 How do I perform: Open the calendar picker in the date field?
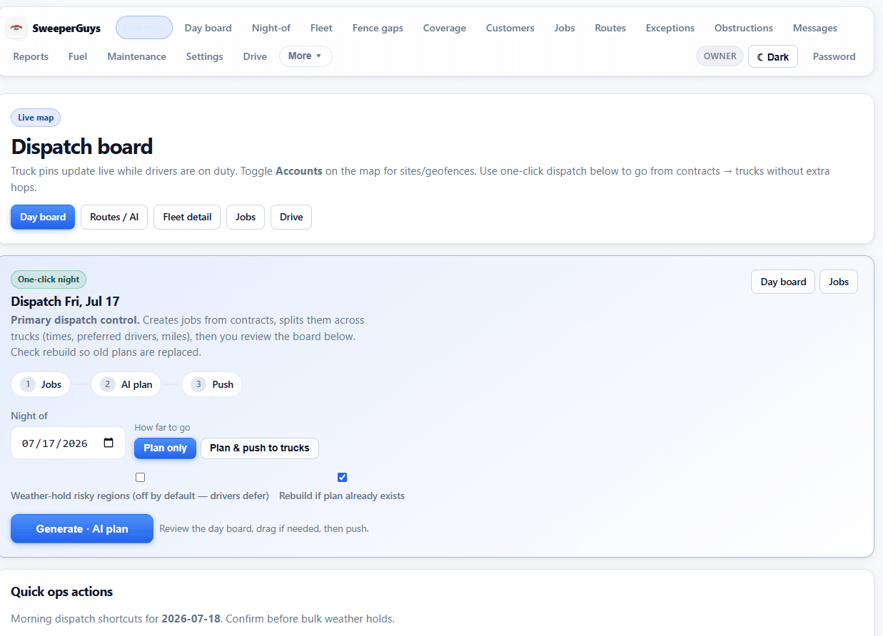coord(109,443)
